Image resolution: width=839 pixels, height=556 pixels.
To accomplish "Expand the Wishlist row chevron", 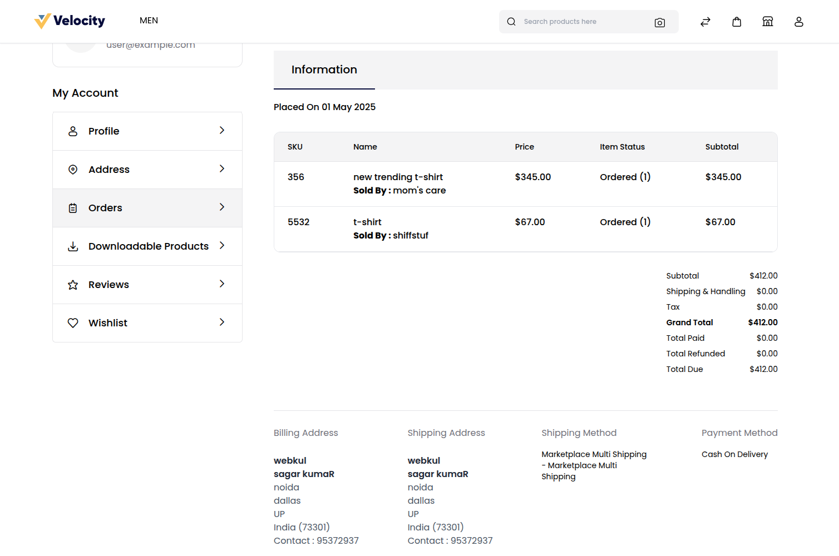I will [x=222, y=322].
